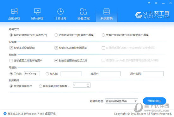Select 系统封装传统方式[普通用户] radio option
Viewport: 174px width, 117px height.
(x=11, y=35)
